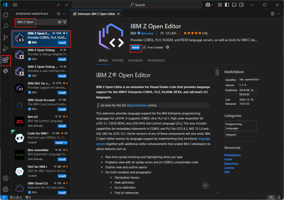The image size is (284, 200).
Task: Open the License resource link
Action: point(229,168)
